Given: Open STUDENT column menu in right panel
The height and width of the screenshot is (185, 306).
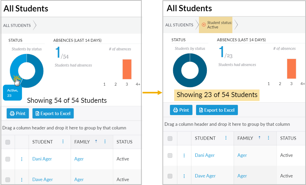Looking at the screenshot, I should (x=226, y=138).
